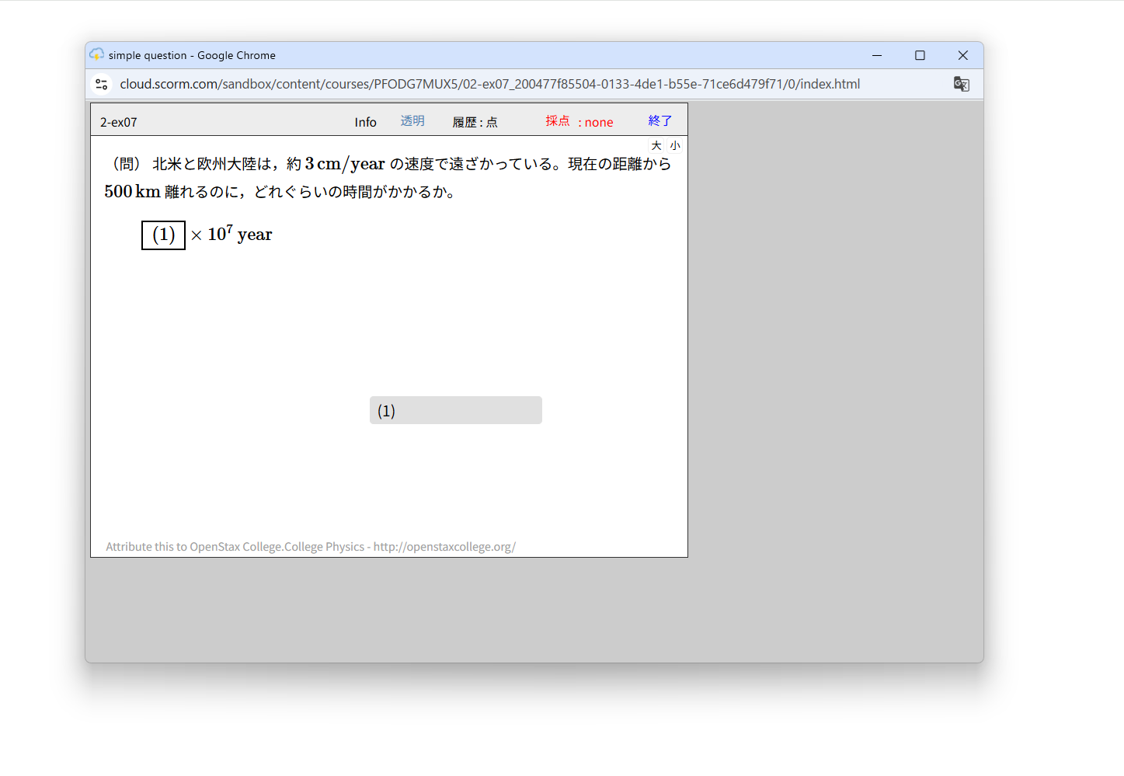Toggle the 透明 transparency option
Screen dimensions: 1124x776
[x=412, y=121]
